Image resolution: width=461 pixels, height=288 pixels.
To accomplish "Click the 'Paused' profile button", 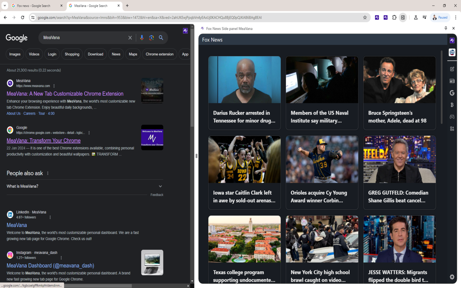I will 440,17.
